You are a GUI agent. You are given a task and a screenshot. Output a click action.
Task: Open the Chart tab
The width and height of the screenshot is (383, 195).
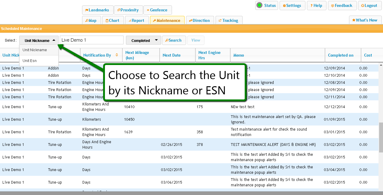(113, 20)
